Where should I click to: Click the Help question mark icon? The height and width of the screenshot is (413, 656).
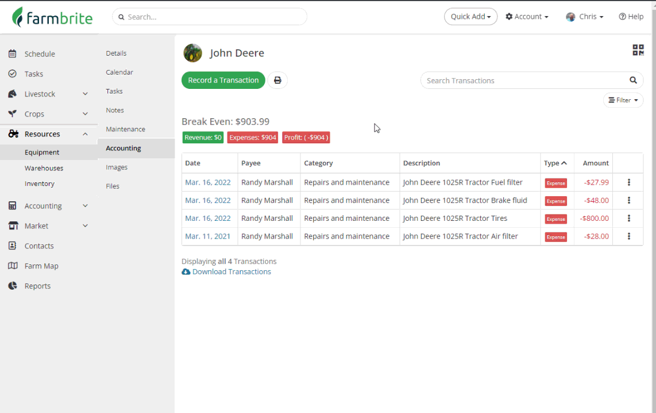[622, 17]
